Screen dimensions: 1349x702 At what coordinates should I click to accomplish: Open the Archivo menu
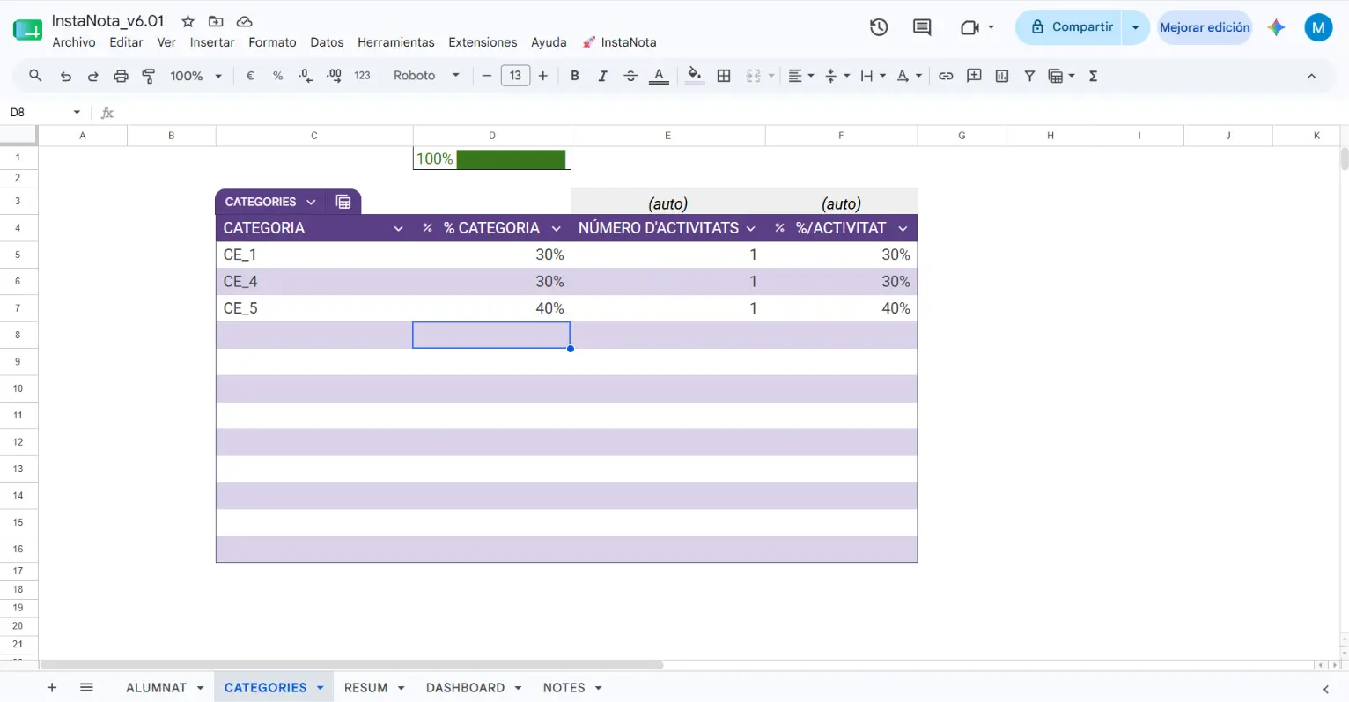coord(74,42)
